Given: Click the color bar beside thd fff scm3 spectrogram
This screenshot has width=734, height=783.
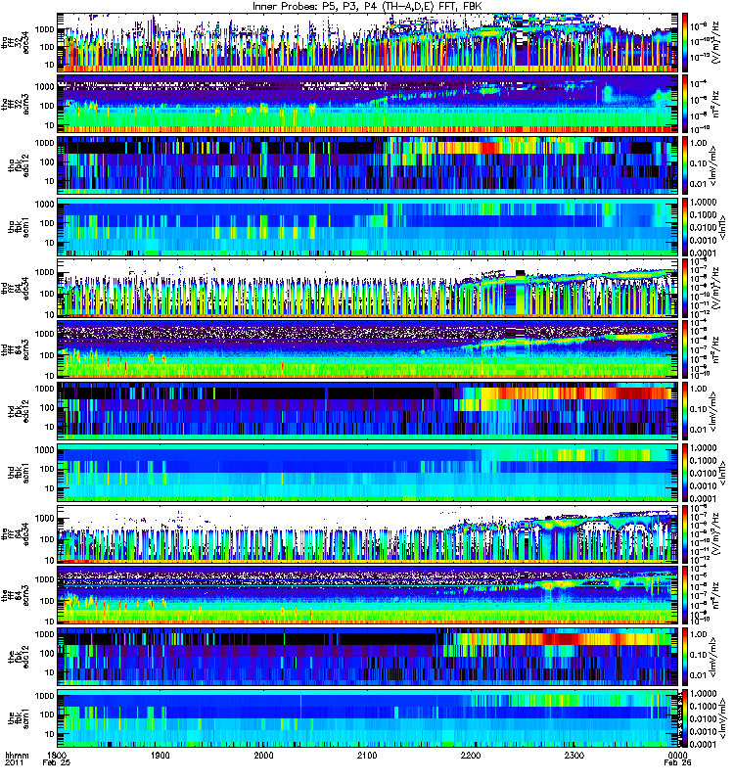Looking at the screenshot, I should coord(684,349).
